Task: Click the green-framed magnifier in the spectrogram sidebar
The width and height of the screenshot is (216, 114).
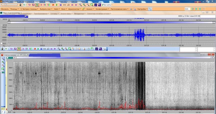Action: [3, 69]
